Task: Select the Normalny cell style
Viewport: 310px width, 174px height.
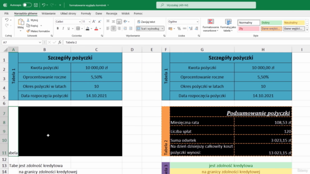Action: (x=248, y=23)
